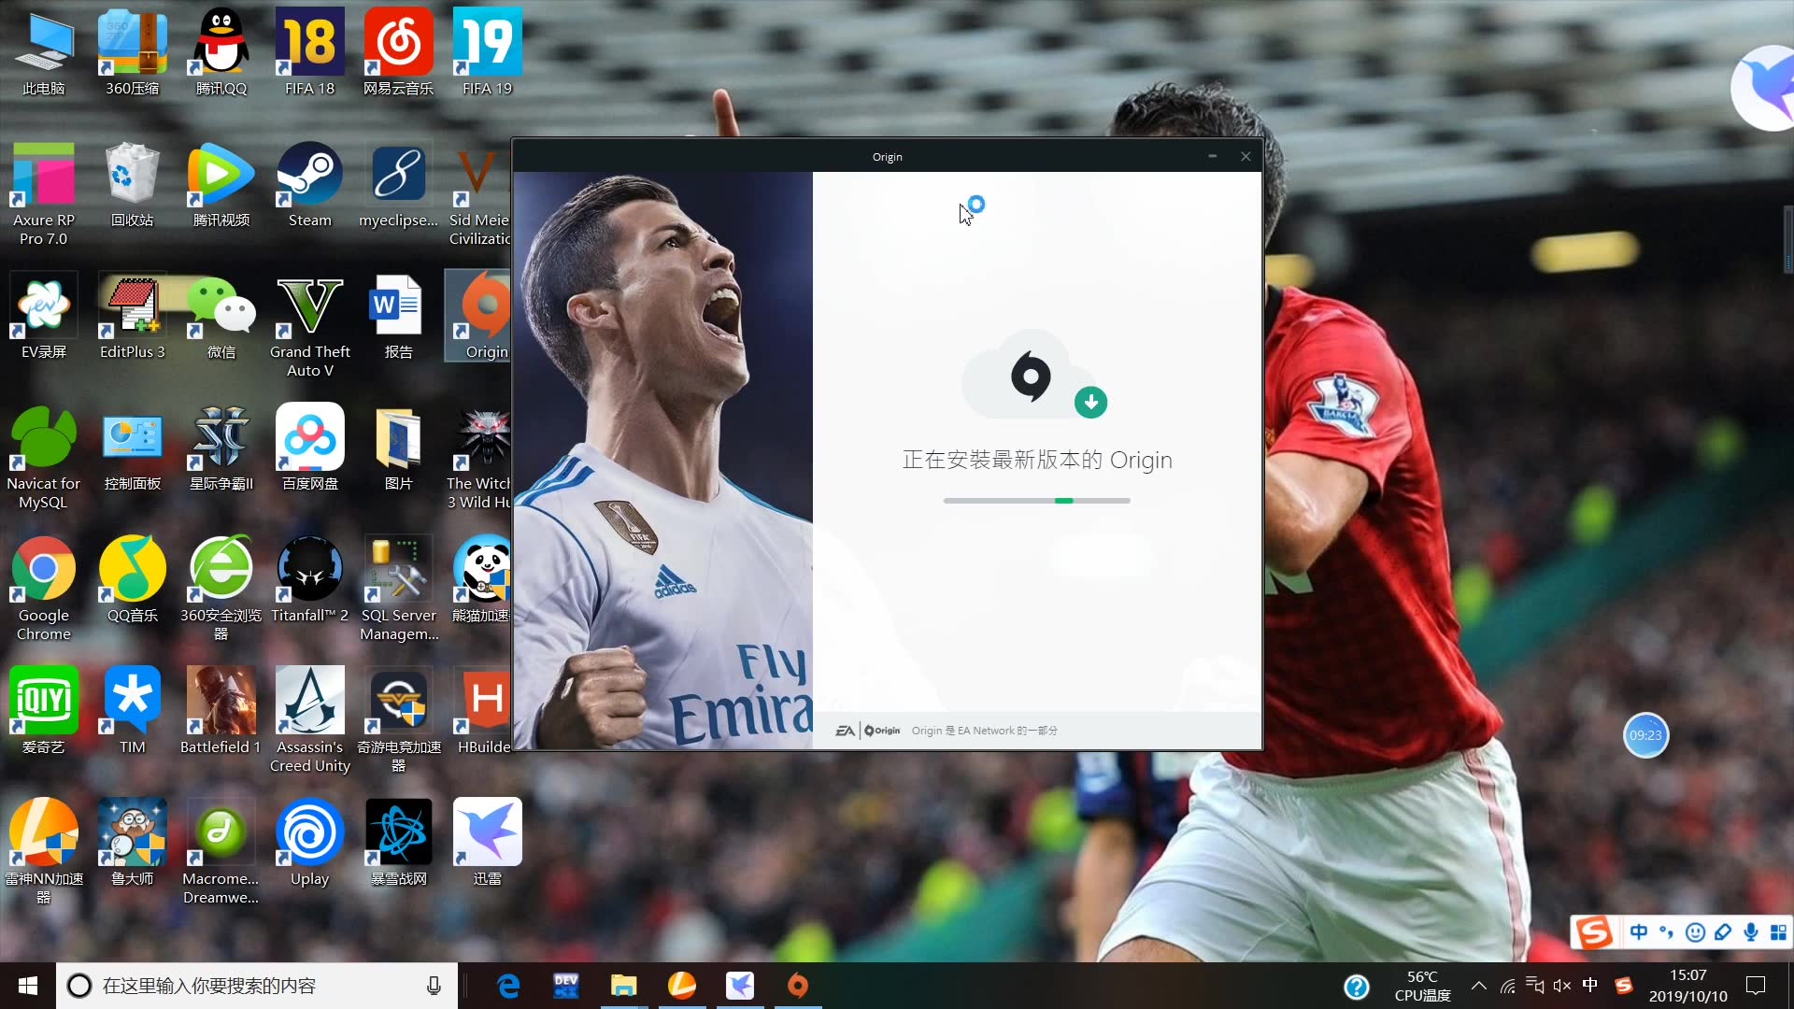This screenshot has height=1009, width=1794.
Task: Open the 图片 folder icon
Action: click(x=398, y=448)
